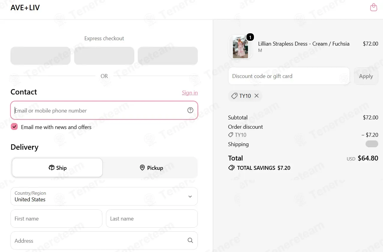Click the Last name field

pyautogui.click(x=152, y=219)
